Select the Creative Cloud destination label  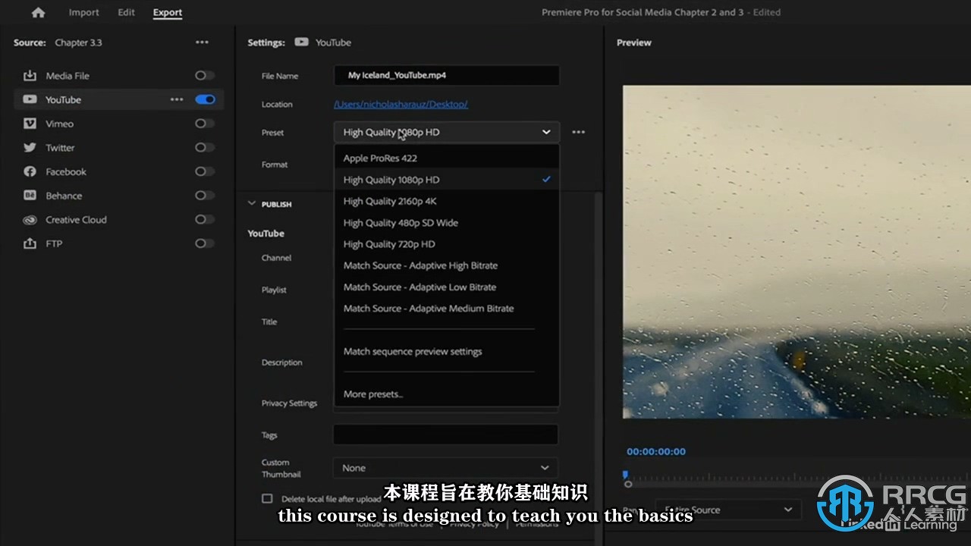76,220
